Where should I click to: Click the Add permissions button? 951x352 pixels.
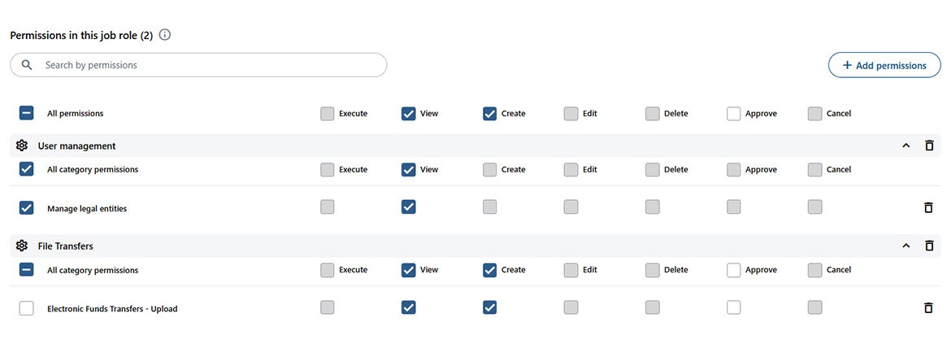884,65
